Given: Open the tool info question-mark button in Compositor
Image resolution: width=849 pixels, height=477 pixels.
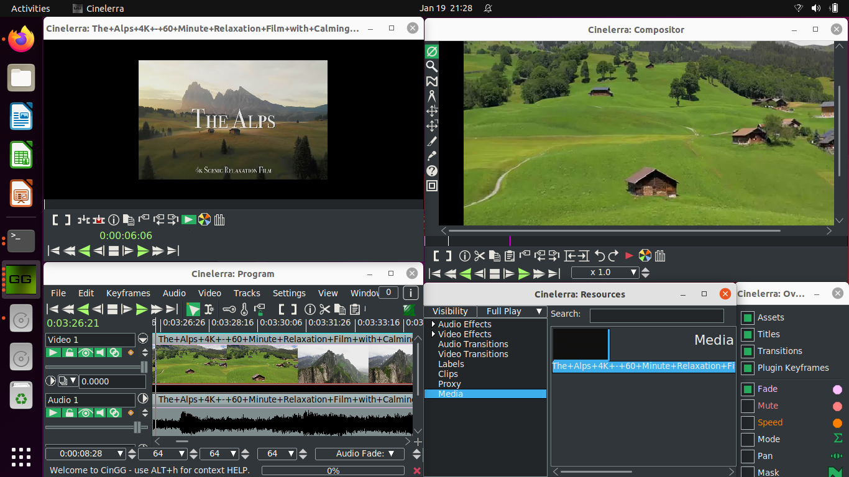Looking at the screenshot, I should click(432, 170).
